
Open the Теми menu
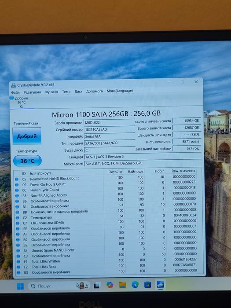tap(66, 92)
